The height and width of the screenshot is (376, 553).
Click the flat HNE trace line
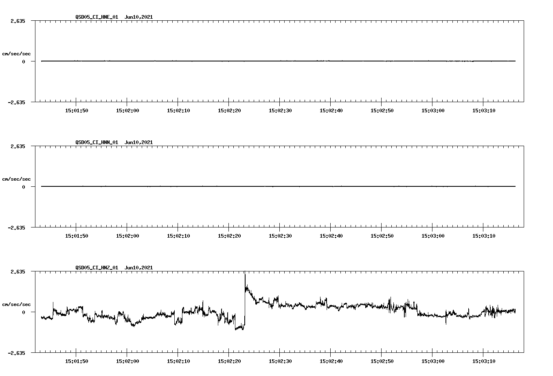click(278, 61)
